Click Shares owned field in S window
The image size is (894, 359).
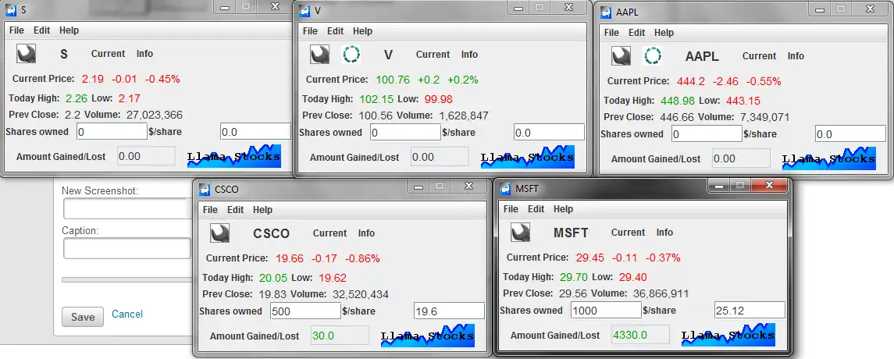point(112,132)
